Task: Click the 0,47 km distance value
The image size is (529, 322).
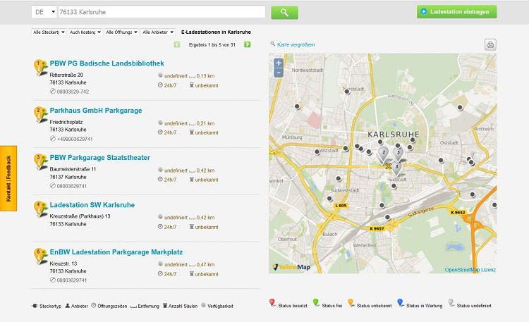Action: tap(205, 265)
